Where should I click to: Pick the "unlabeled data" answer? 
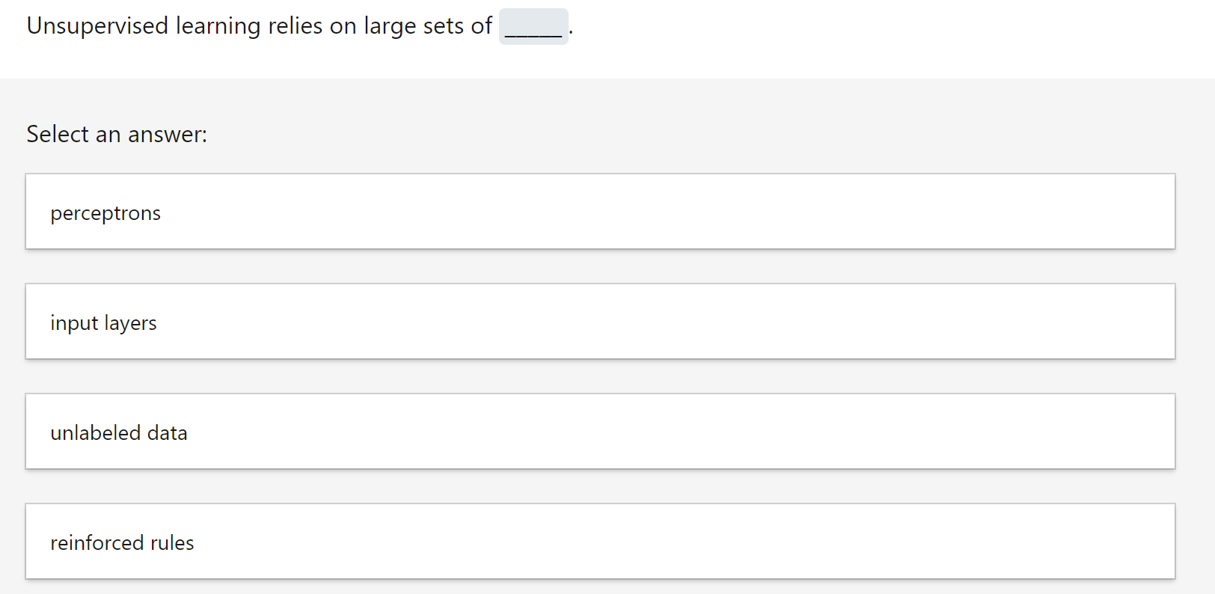pyautogui.click(x=600, y=432)
